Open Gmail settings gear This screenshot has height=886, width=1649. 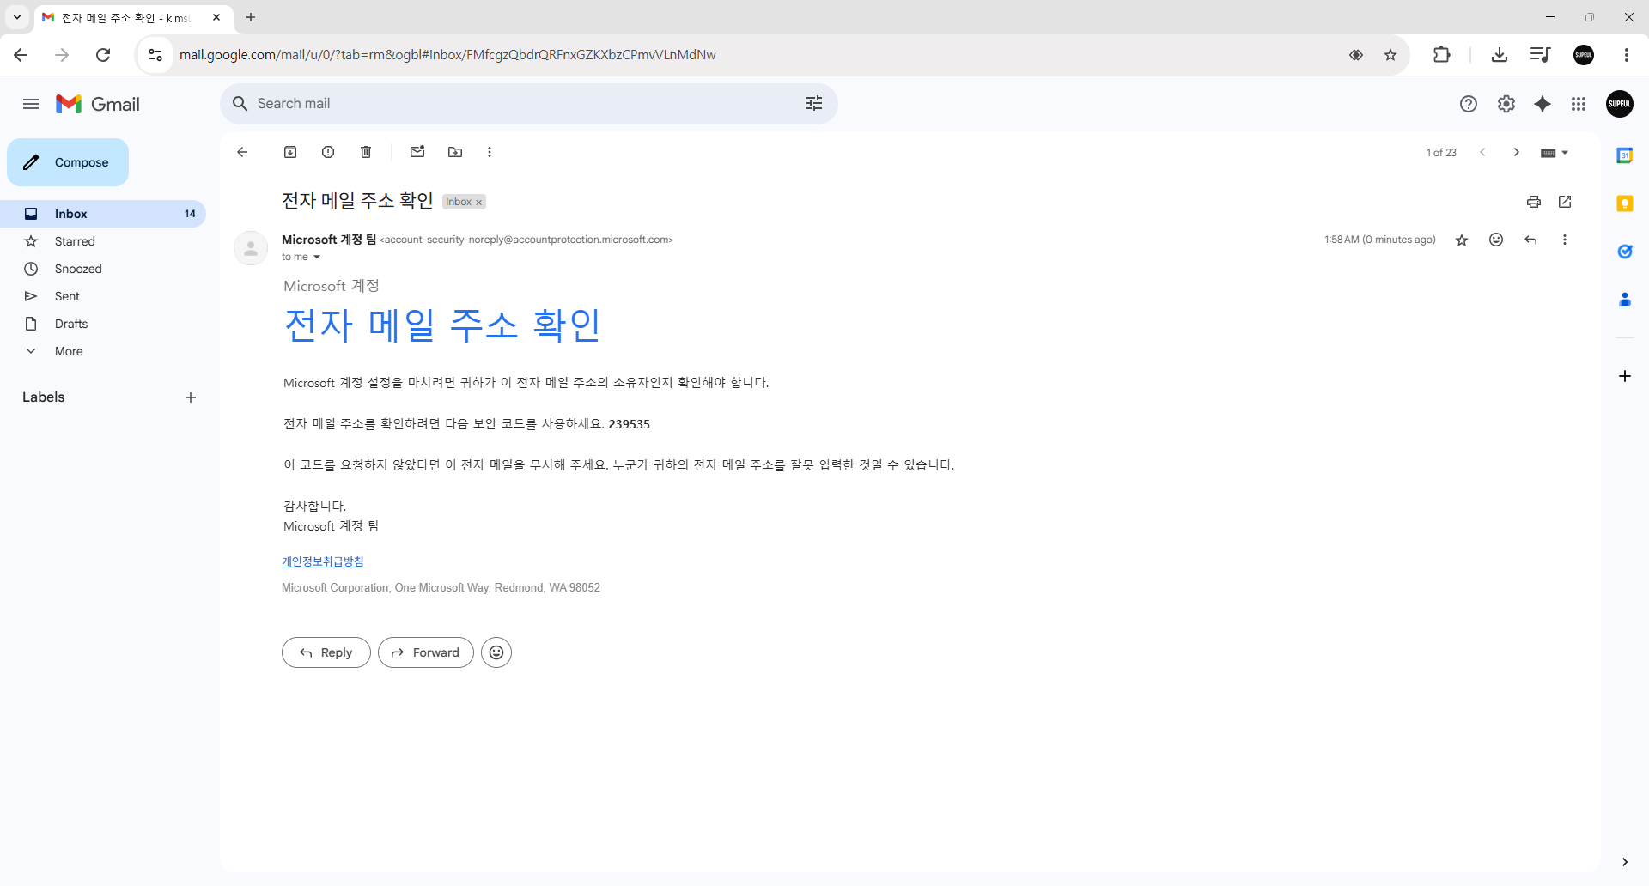[1506, 104]
